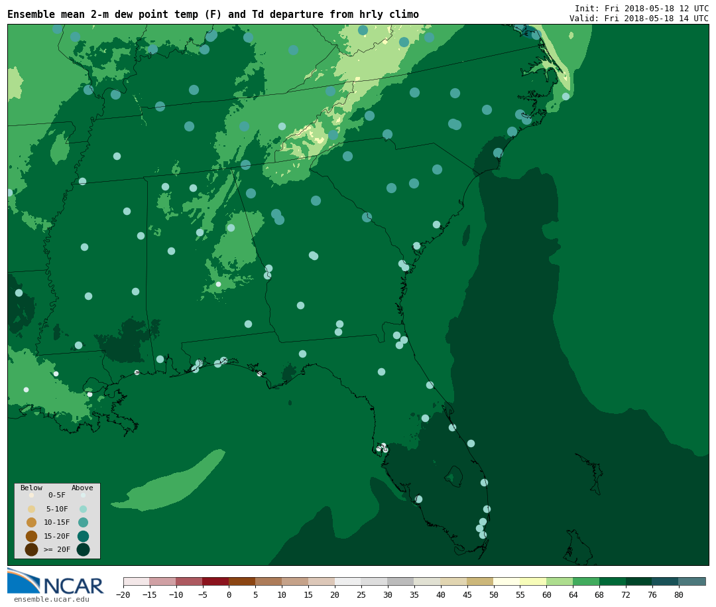716x607 pixels.
Task: Pick the color bar swatch between 10 and 15
Action: tap(295, 581)
